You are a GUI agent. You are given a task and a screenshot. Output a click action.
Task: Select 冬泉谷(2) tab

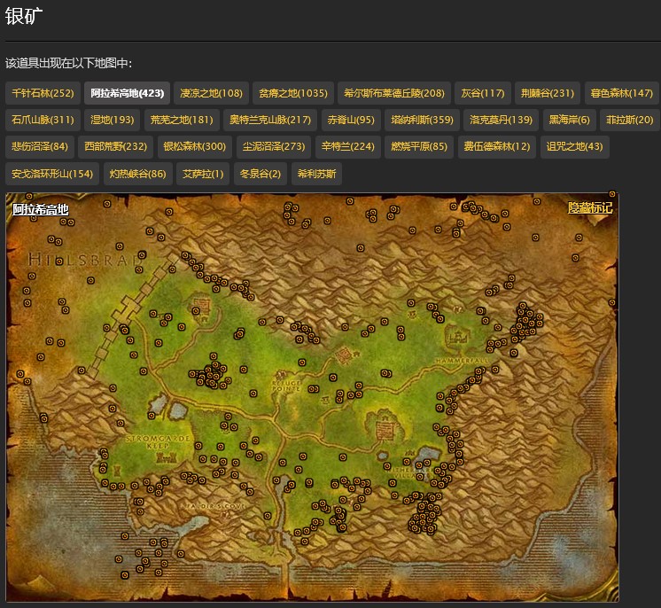(x=261, y=174)
